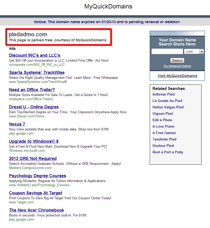Screen dimensions: 210x228
Task: Open the Psychology Degree Courses ad
Action: pos(37,176)
